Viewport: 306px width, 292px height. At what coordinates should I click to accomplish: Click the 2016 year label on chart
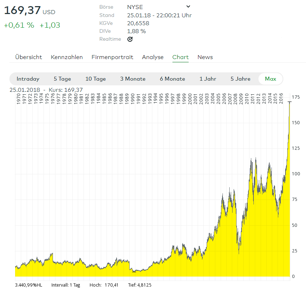pos(281,99)
